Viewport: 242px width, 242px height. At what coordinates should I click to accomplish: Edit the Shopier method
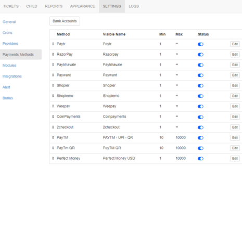[235, 85]
